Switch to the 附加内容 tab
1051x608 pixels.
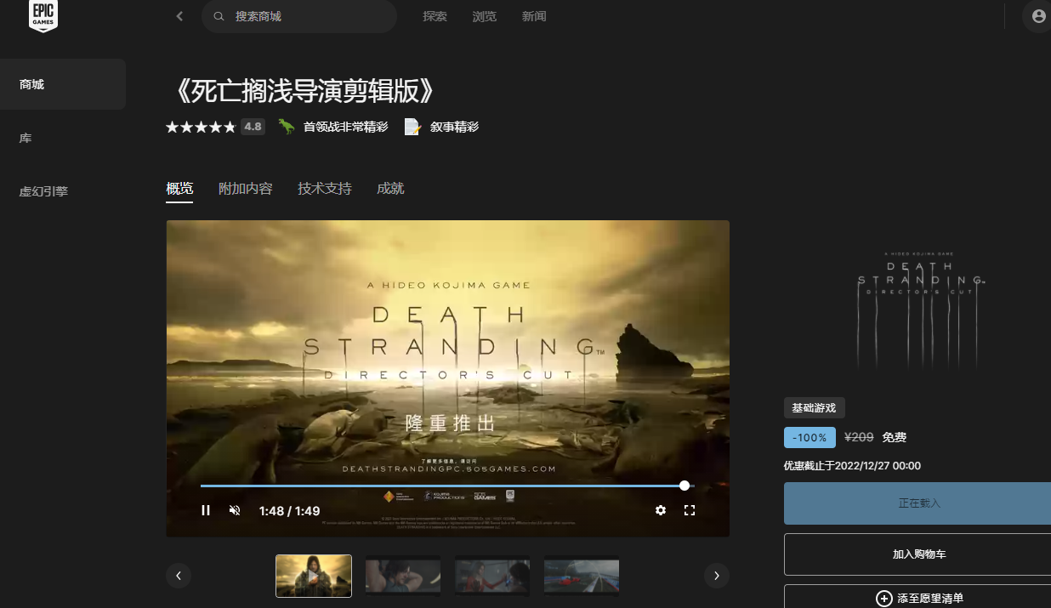246,189
